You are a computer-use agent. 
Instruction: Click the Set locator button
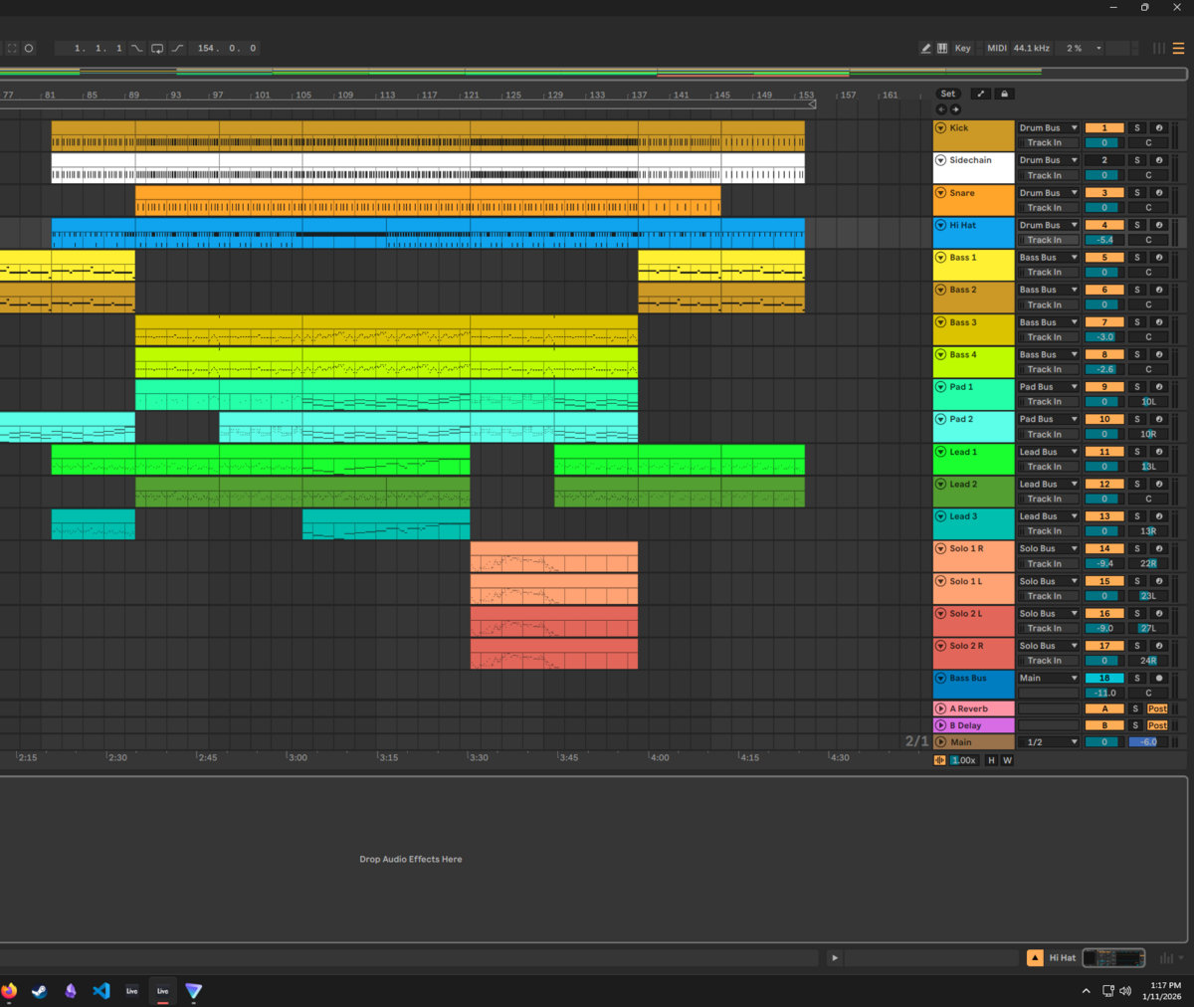coord(948,94)
